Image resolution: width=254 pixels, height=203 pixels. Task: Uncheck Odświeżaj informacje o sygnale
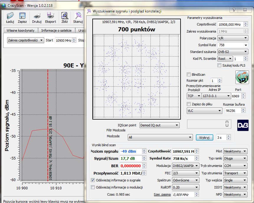[93, 180]
